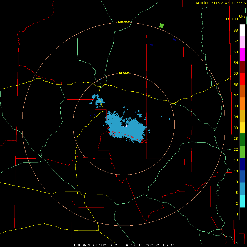Pick the cyan legend swatch

[x=242, y=201]
